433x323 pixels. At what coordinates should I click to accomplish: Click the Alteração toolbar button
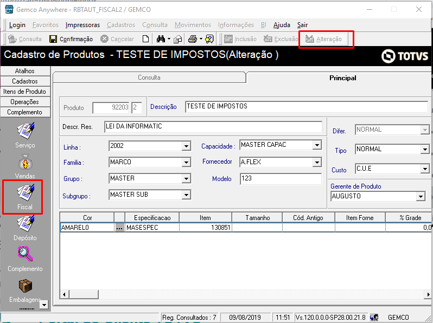coord(323,39)
